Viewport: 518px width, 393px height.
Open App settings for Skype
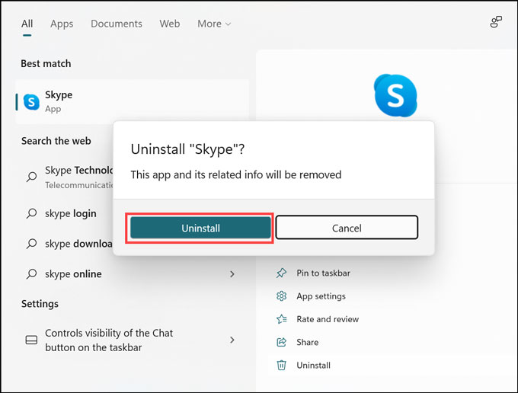coord(321,296)
